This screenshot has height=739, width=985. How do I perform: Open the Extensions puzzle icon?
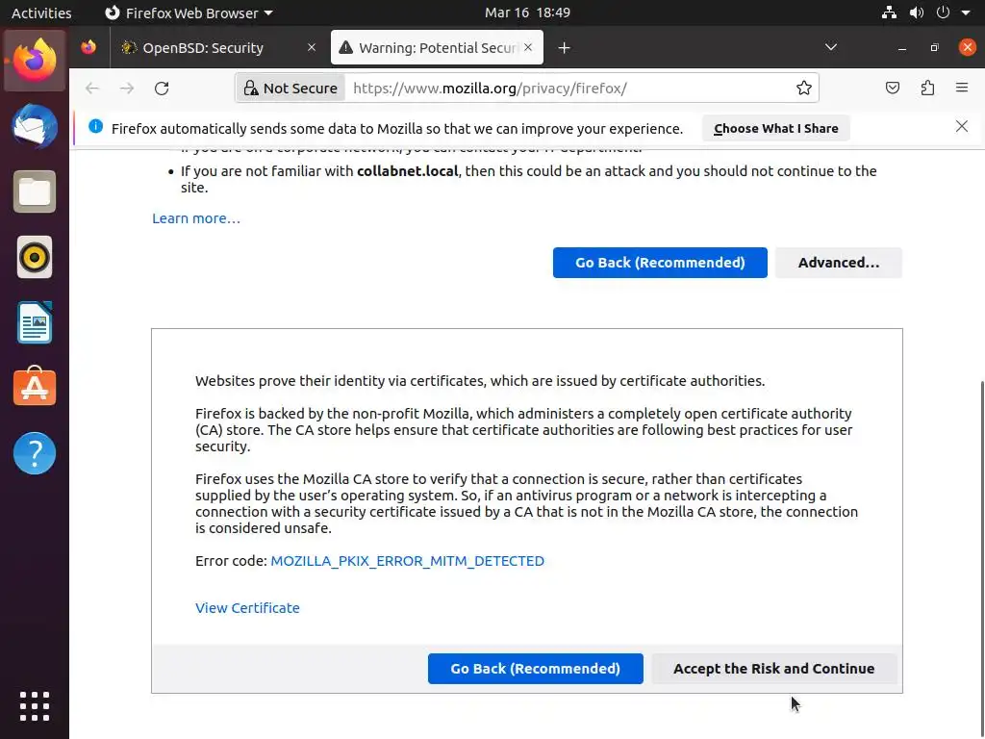(x=927, y=89)
